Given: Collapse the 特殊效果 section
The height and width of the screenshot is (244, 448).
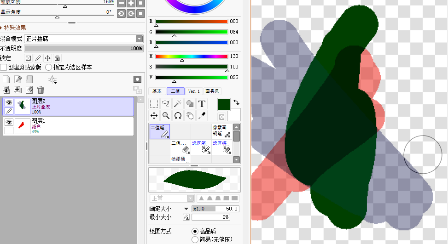Looking at the screenshot, I should click(2, 28).
